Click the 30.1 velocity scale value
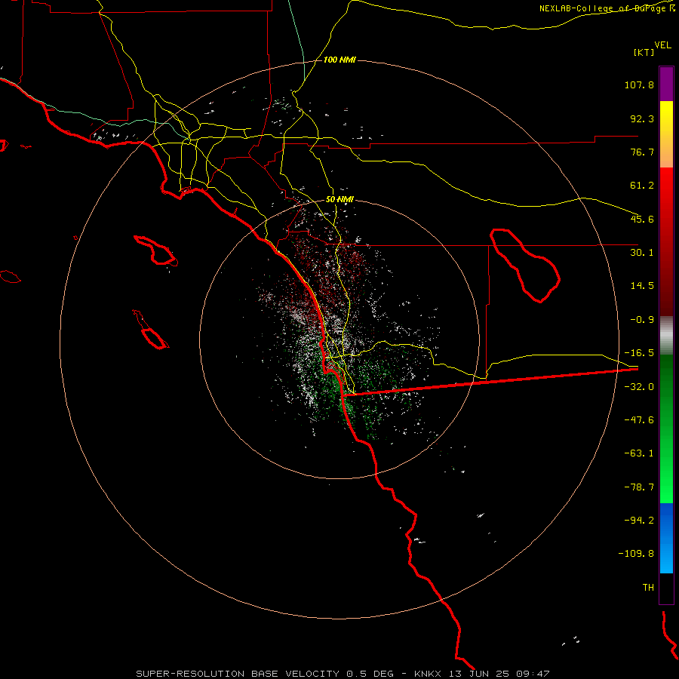 coord(642,253)
